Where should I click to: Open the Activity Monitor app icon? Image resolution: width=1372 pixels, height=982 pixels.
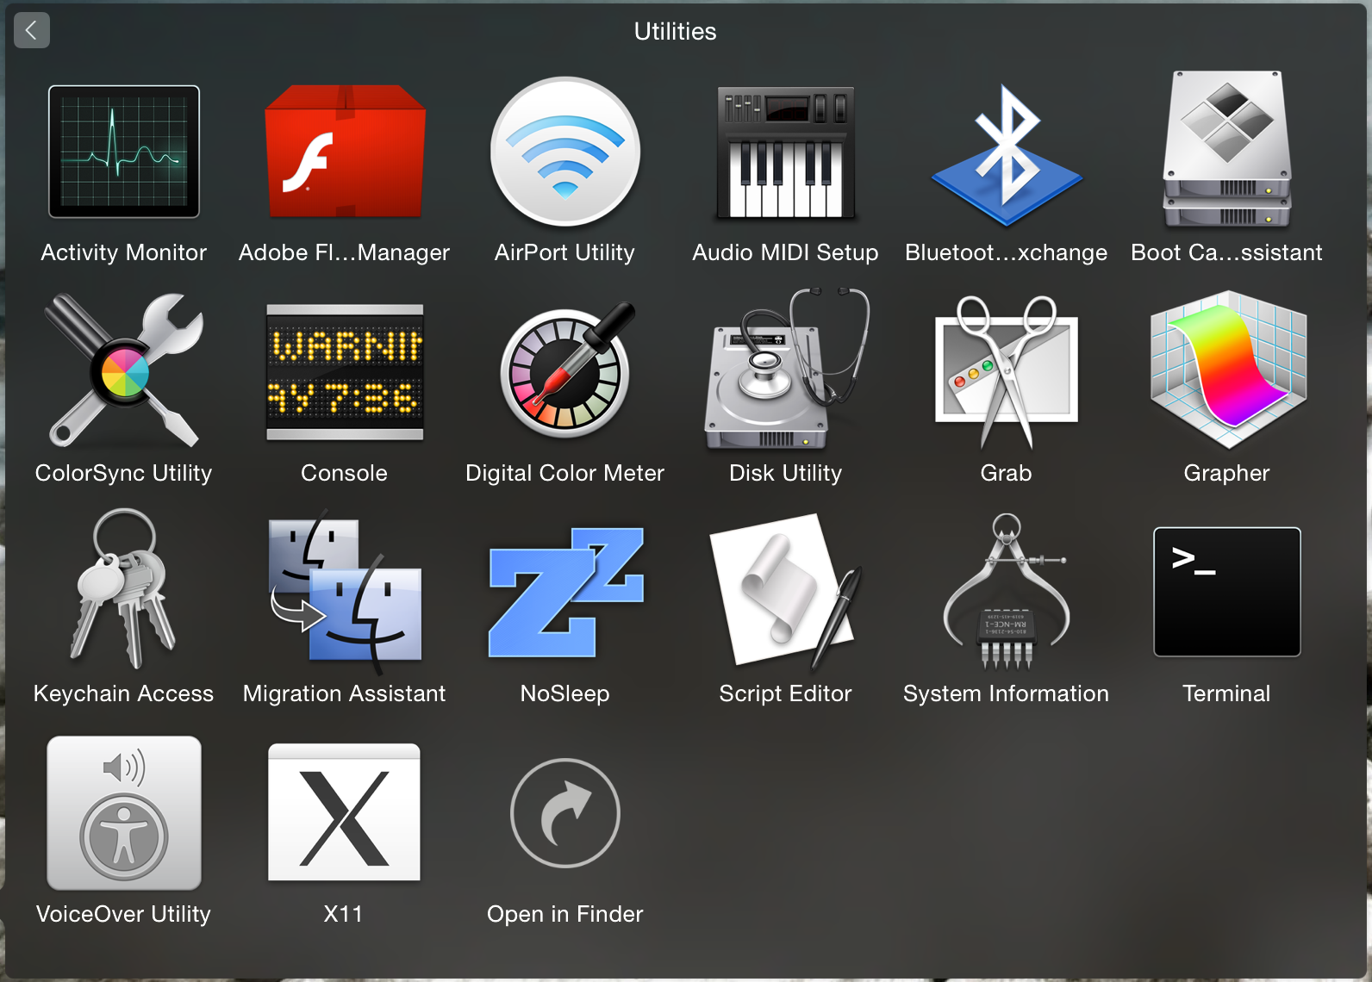click(x=124, y=152)
